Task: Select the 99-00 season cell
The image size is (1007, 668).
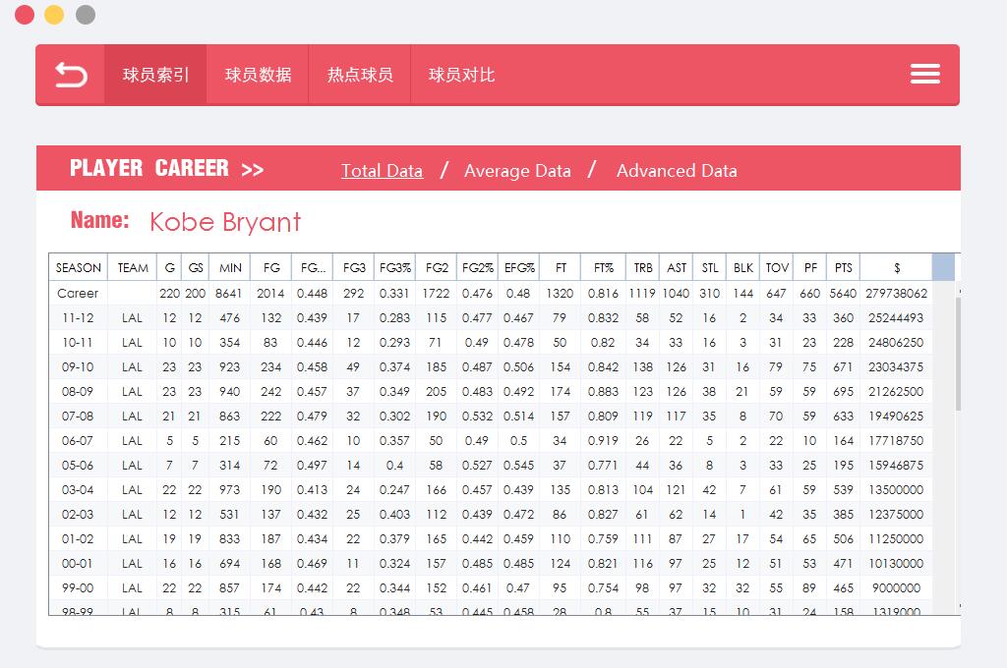Action: click(78, 587)
